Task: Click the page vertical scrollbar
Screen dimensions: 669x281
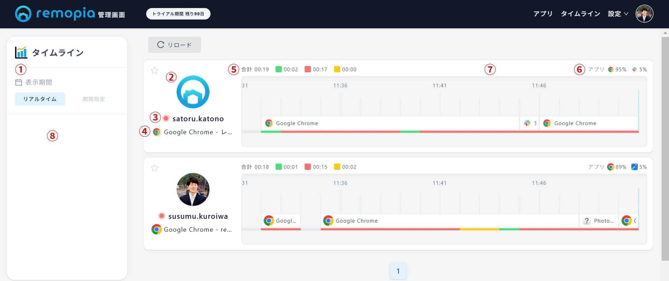Action: pos(665,148)
